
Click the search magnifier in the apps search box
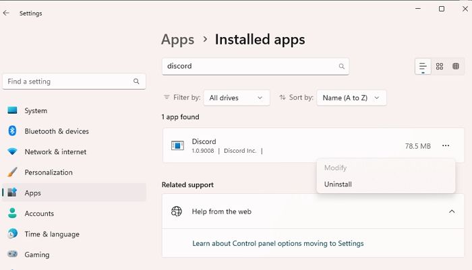[341, 67]
